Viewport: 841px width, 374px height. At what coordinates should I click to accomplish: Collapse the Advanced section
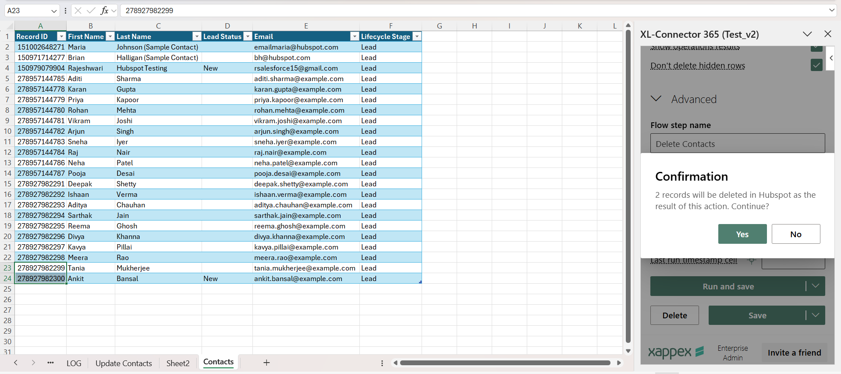pos(656,99)
